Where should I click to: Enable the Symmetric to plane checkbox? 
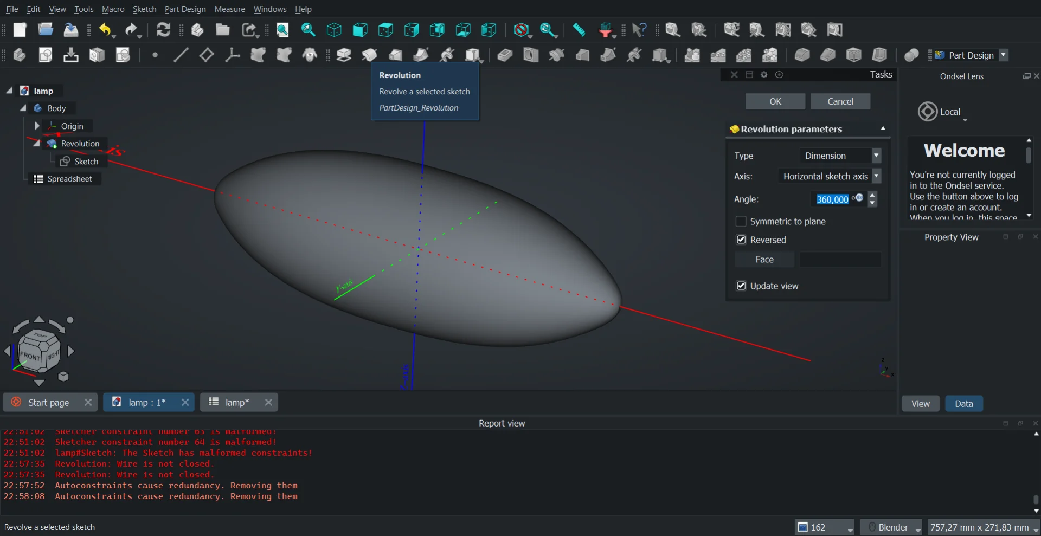(x=741, y=222)
